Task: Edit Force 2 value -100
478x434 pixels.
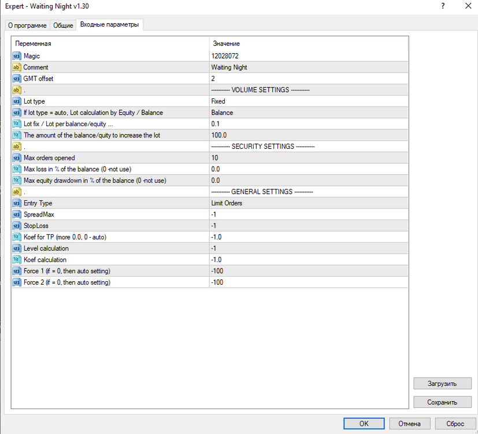Action: click(x=309, y=282)
